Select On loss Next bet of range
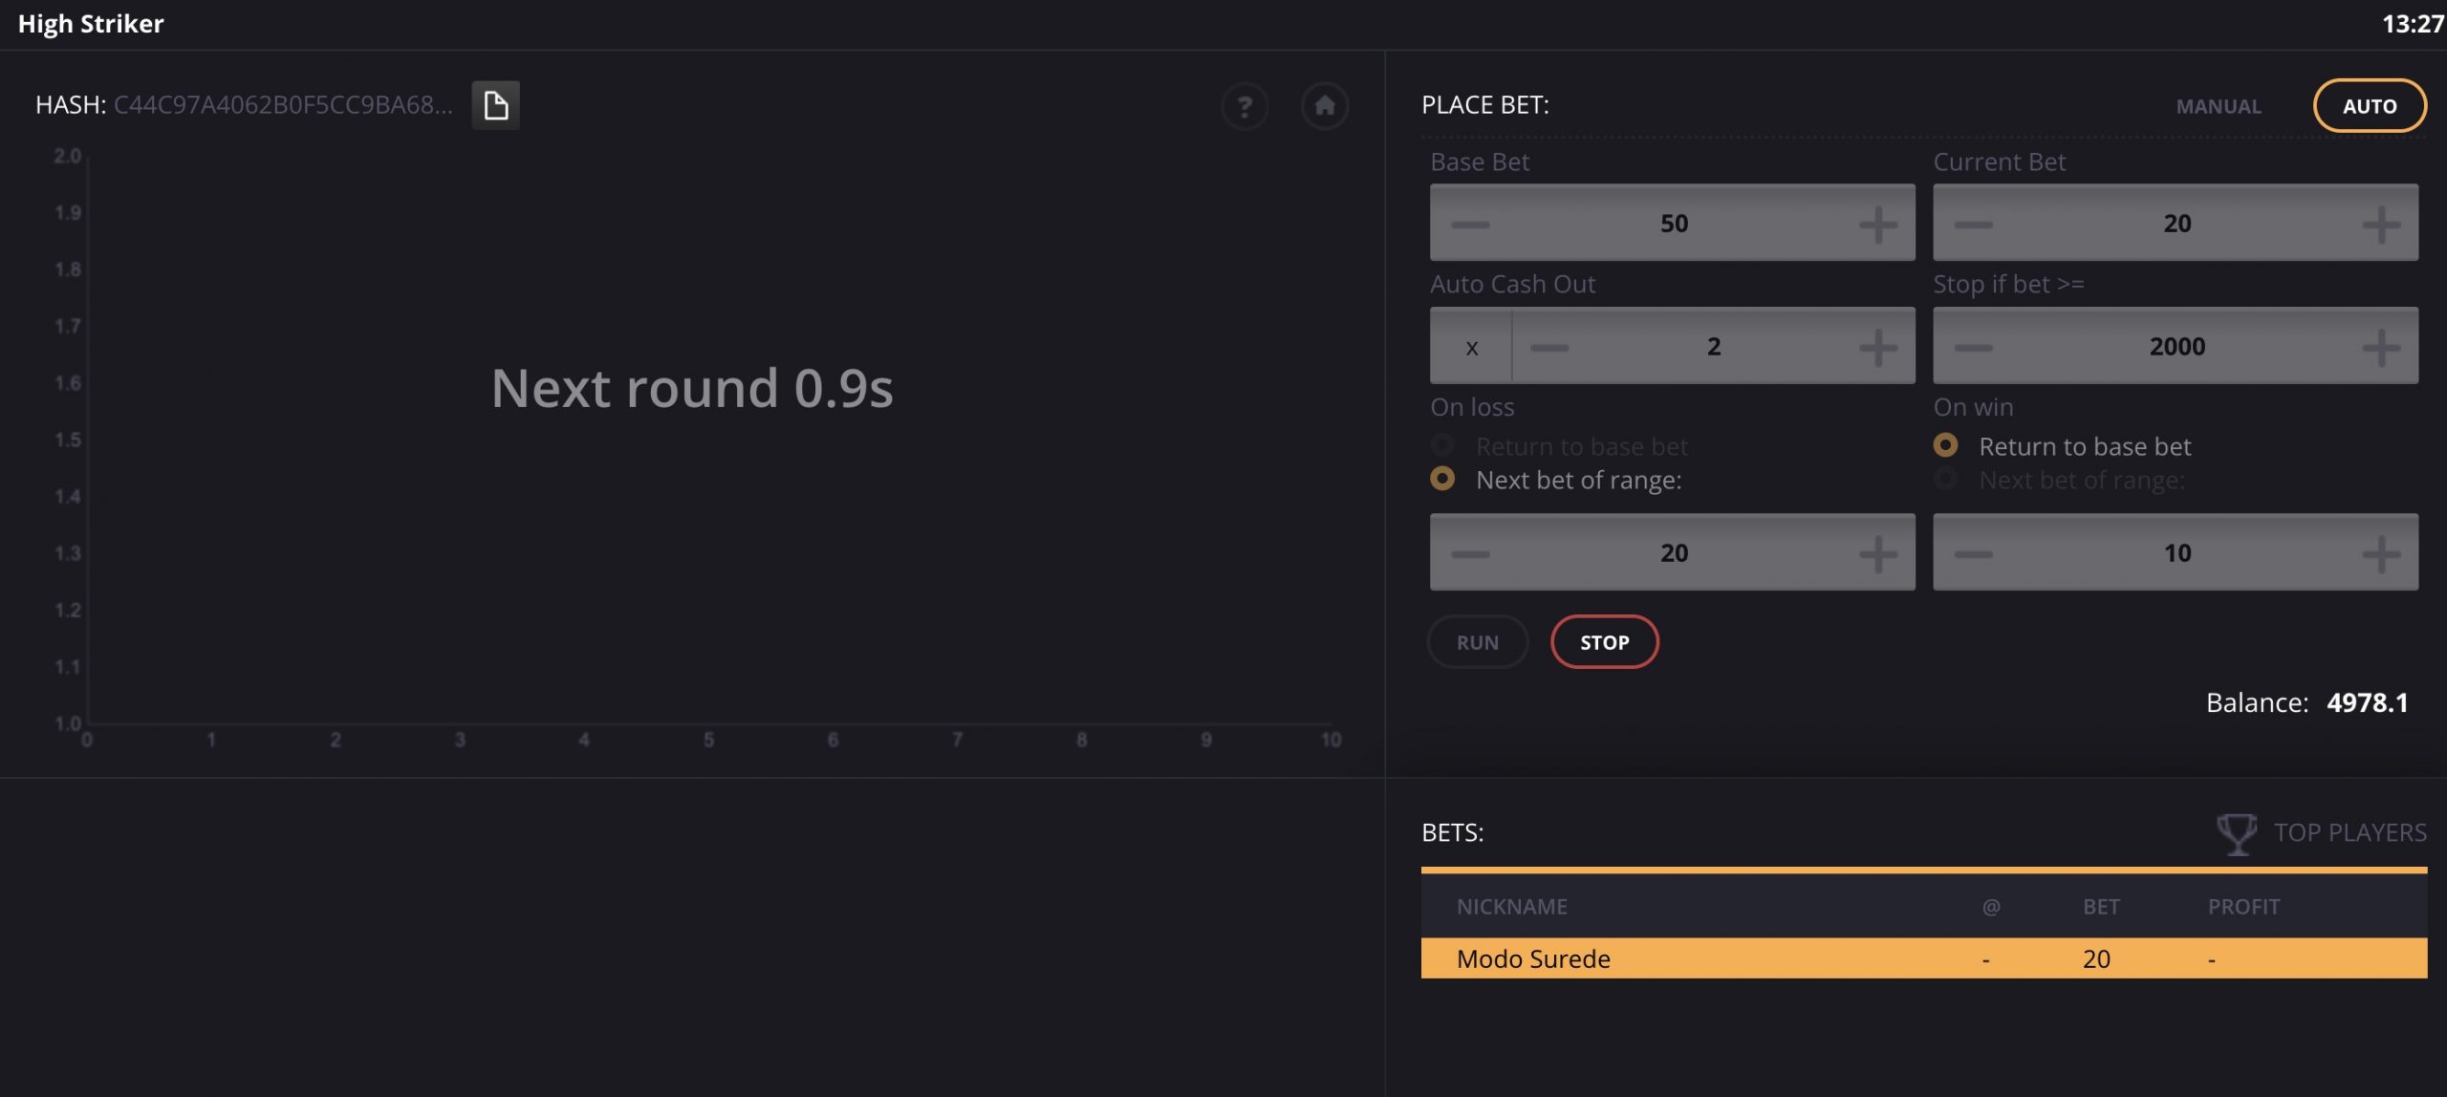This screenshot has width=2447, height=1097. (1443, 479)
